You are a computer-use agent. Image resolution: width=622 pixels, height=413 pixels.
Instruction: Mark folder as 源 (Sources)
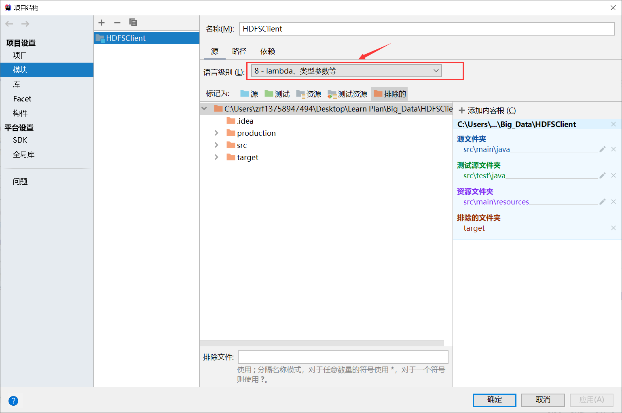pos(249,94)
